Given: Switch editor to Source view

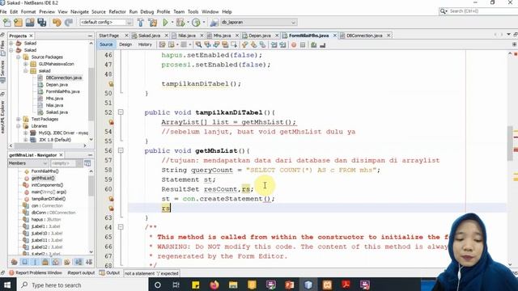Looking at the screenshot, I should [106, 44].
